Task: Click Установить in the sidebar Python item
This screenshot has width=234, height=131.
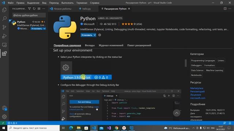Action: point(37,28)
